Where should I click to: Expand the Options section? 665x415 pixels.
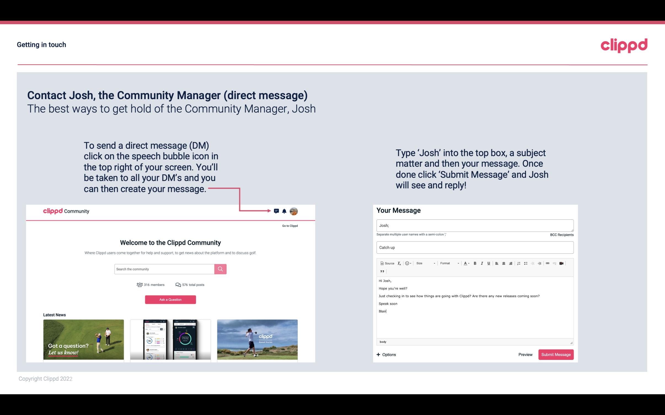386,354
